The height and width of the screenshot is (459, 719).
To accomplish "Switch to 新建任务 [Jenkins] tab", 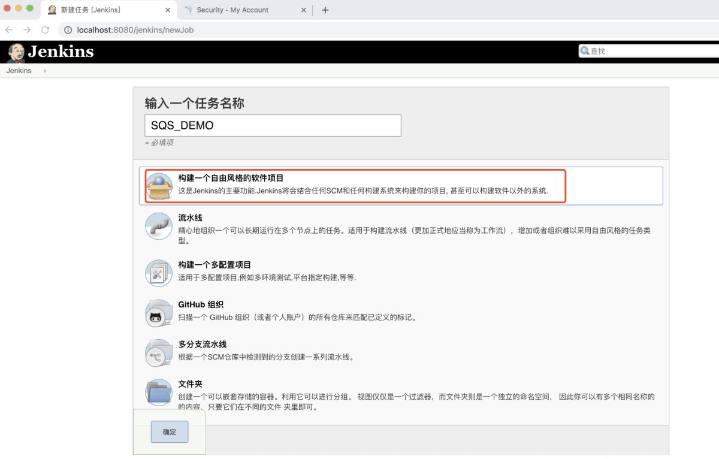I will pos(109,10).
